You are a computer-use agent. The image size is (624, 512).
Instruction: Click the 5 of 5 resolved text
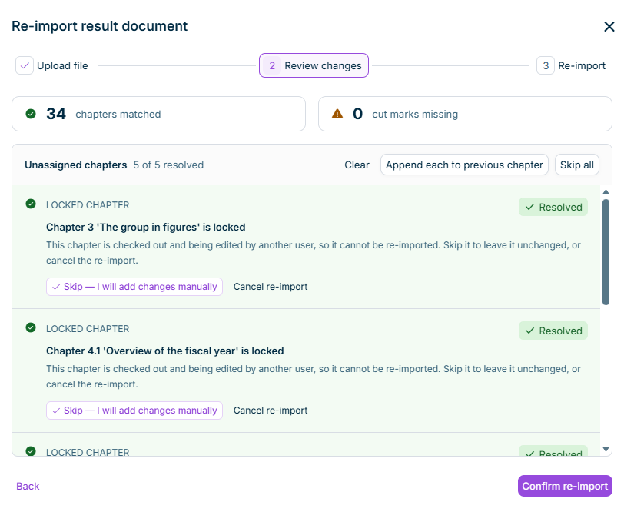(168, 165)
